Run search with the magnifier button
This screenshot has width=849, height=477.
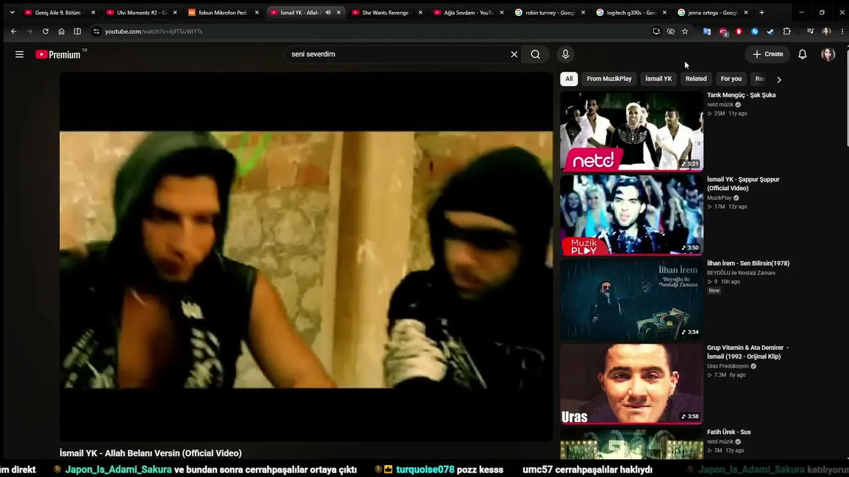[535, 54]
